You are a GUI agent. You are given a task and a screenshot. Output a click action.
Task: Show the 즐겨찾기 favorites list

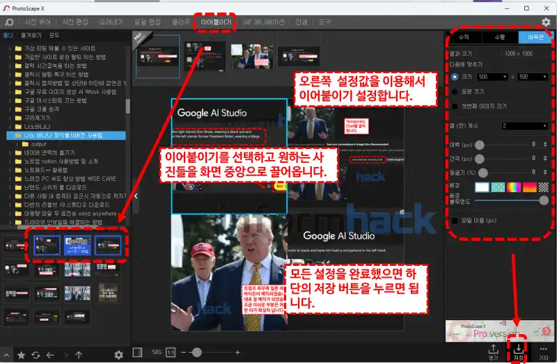pyautogui.click(x=31, y=35)
